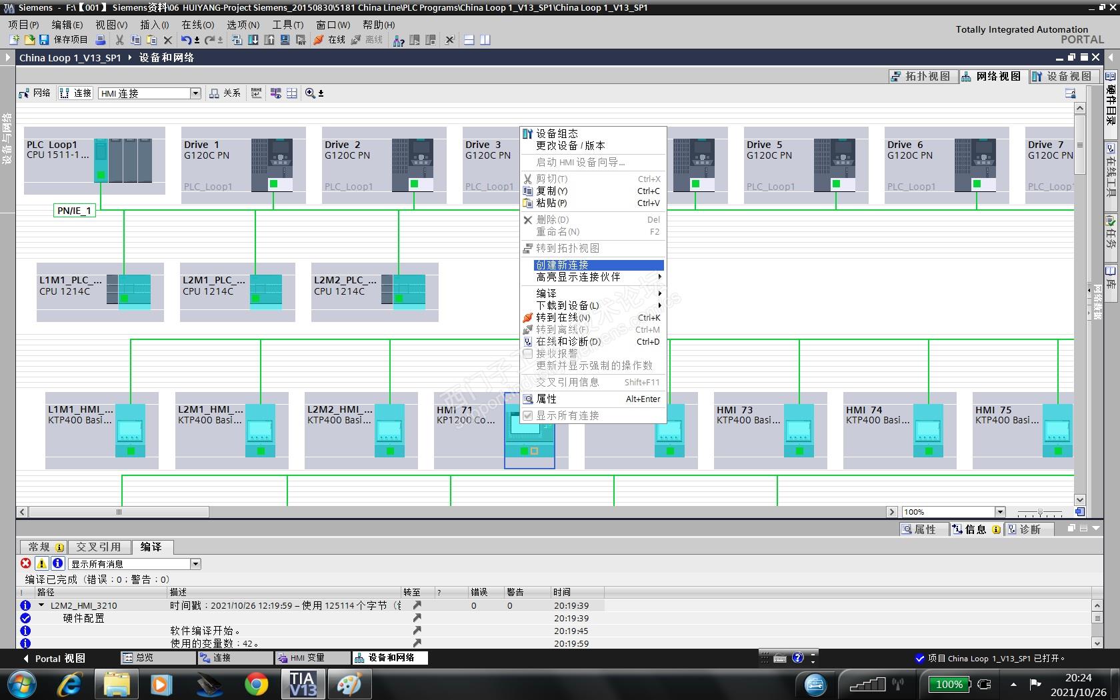Screen dimensions: 1120x700
Task: Open the zoom level 100% dropdown
Action: (x=999, y=512)
